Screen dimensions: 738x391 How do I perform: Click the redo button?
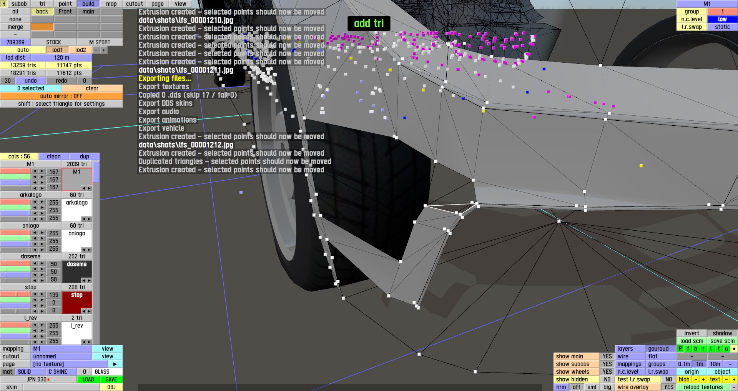coord(61,81)
